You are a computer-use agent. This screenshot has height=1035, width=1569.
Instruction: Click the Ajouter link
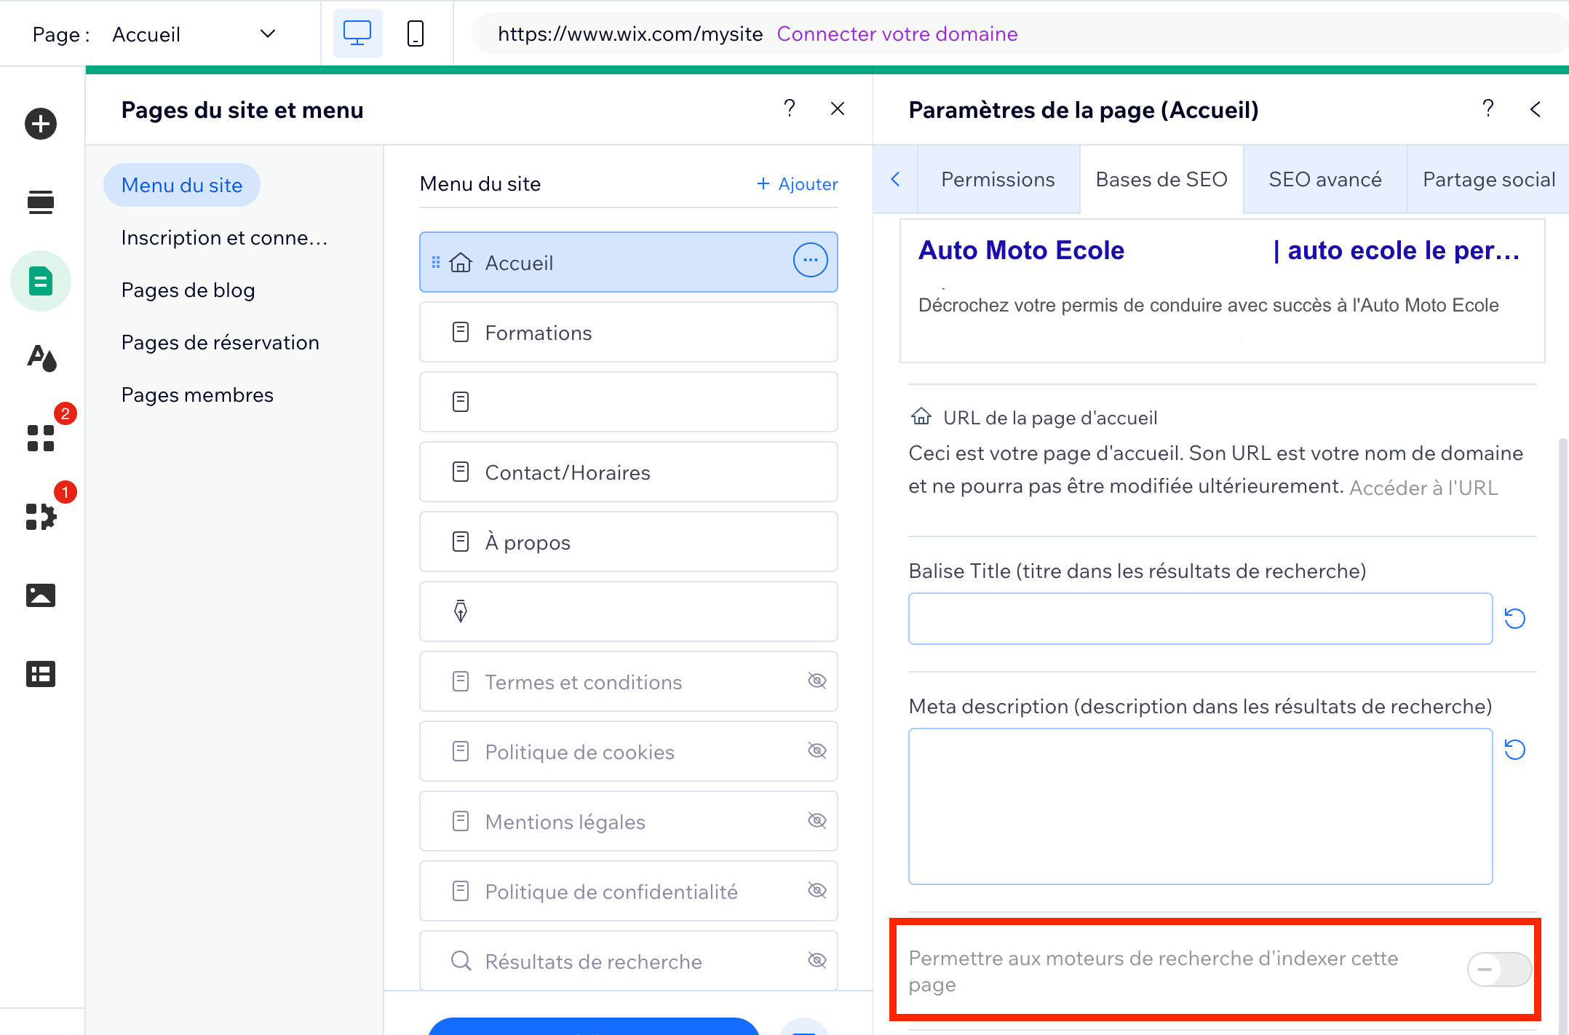click(x=797, y=184)
